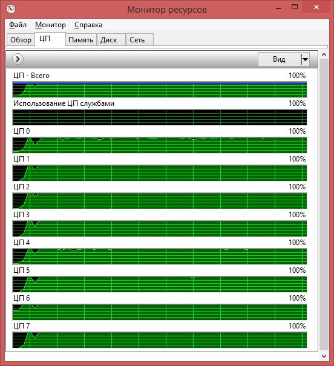Click the scrollbar up arrow
The image size is (334, 366).
(324, 54)
